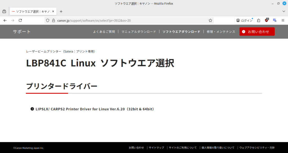Open the LIPSLX/CARPS2 Printer Driver link
288x153 pixels.
coord(95,109)
